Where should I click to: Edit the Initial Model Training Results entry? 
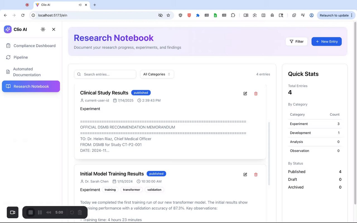click(x=245, y=174)
